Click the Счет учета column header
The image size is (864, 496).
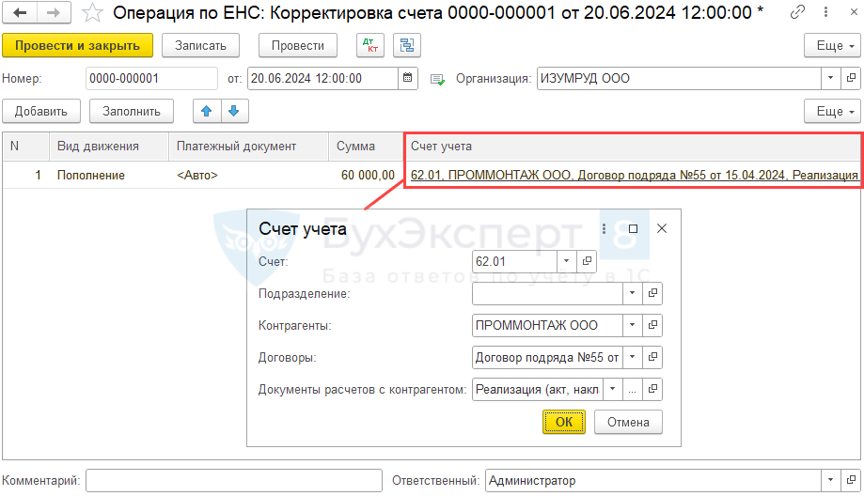(x=633, y=147)
